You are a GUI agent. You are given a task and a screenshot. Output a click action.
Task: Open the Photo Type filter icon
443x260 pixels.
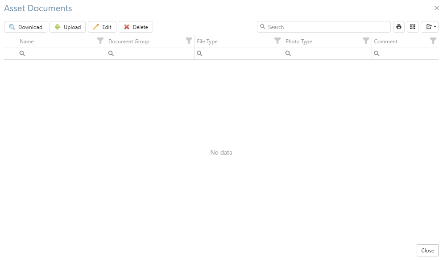click(366, 41)
